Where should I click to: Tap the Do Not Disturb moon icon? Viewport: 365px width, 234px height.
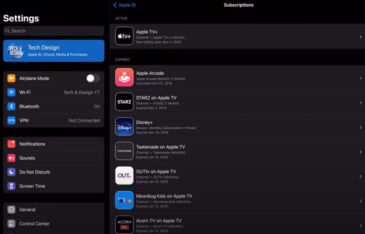pos(11,172)
